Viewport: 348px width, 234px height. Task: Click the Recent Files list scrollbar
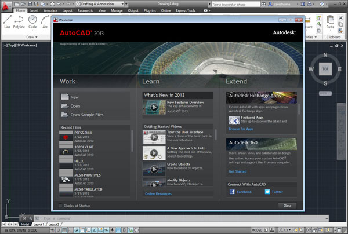click(x=132, y=141)
